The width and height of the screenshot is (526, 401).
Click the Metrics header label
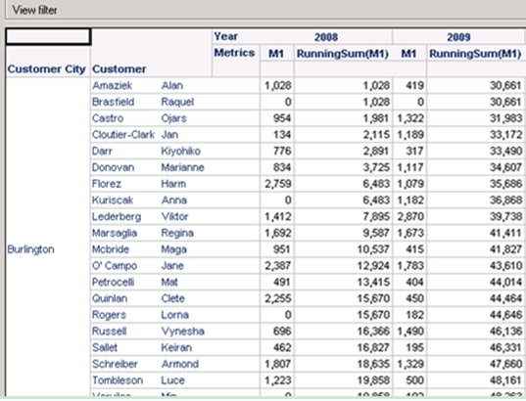click(234, 53)
